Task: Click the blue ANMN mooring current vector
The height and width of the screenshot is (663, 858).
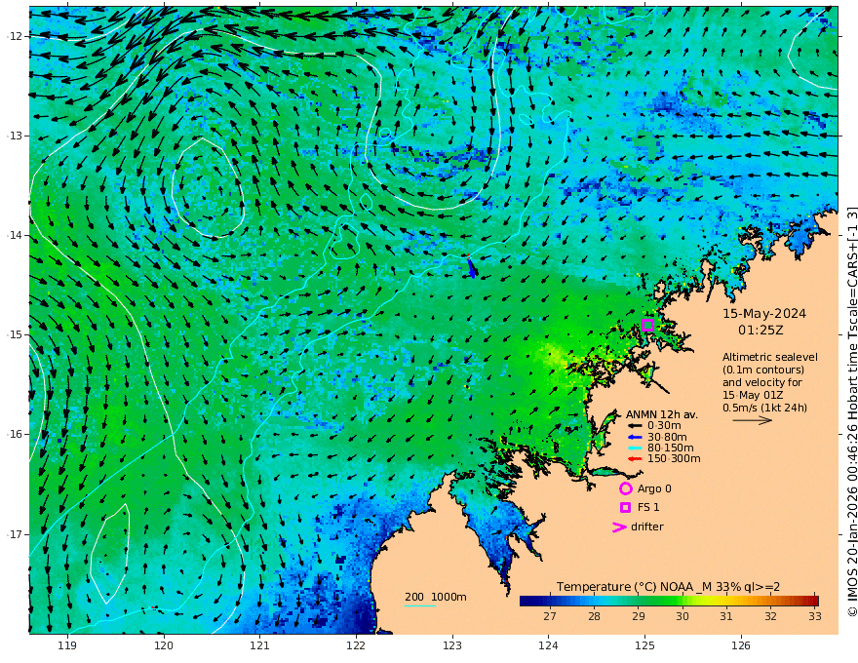Action: pyautogui.click(x=471, y=266)
